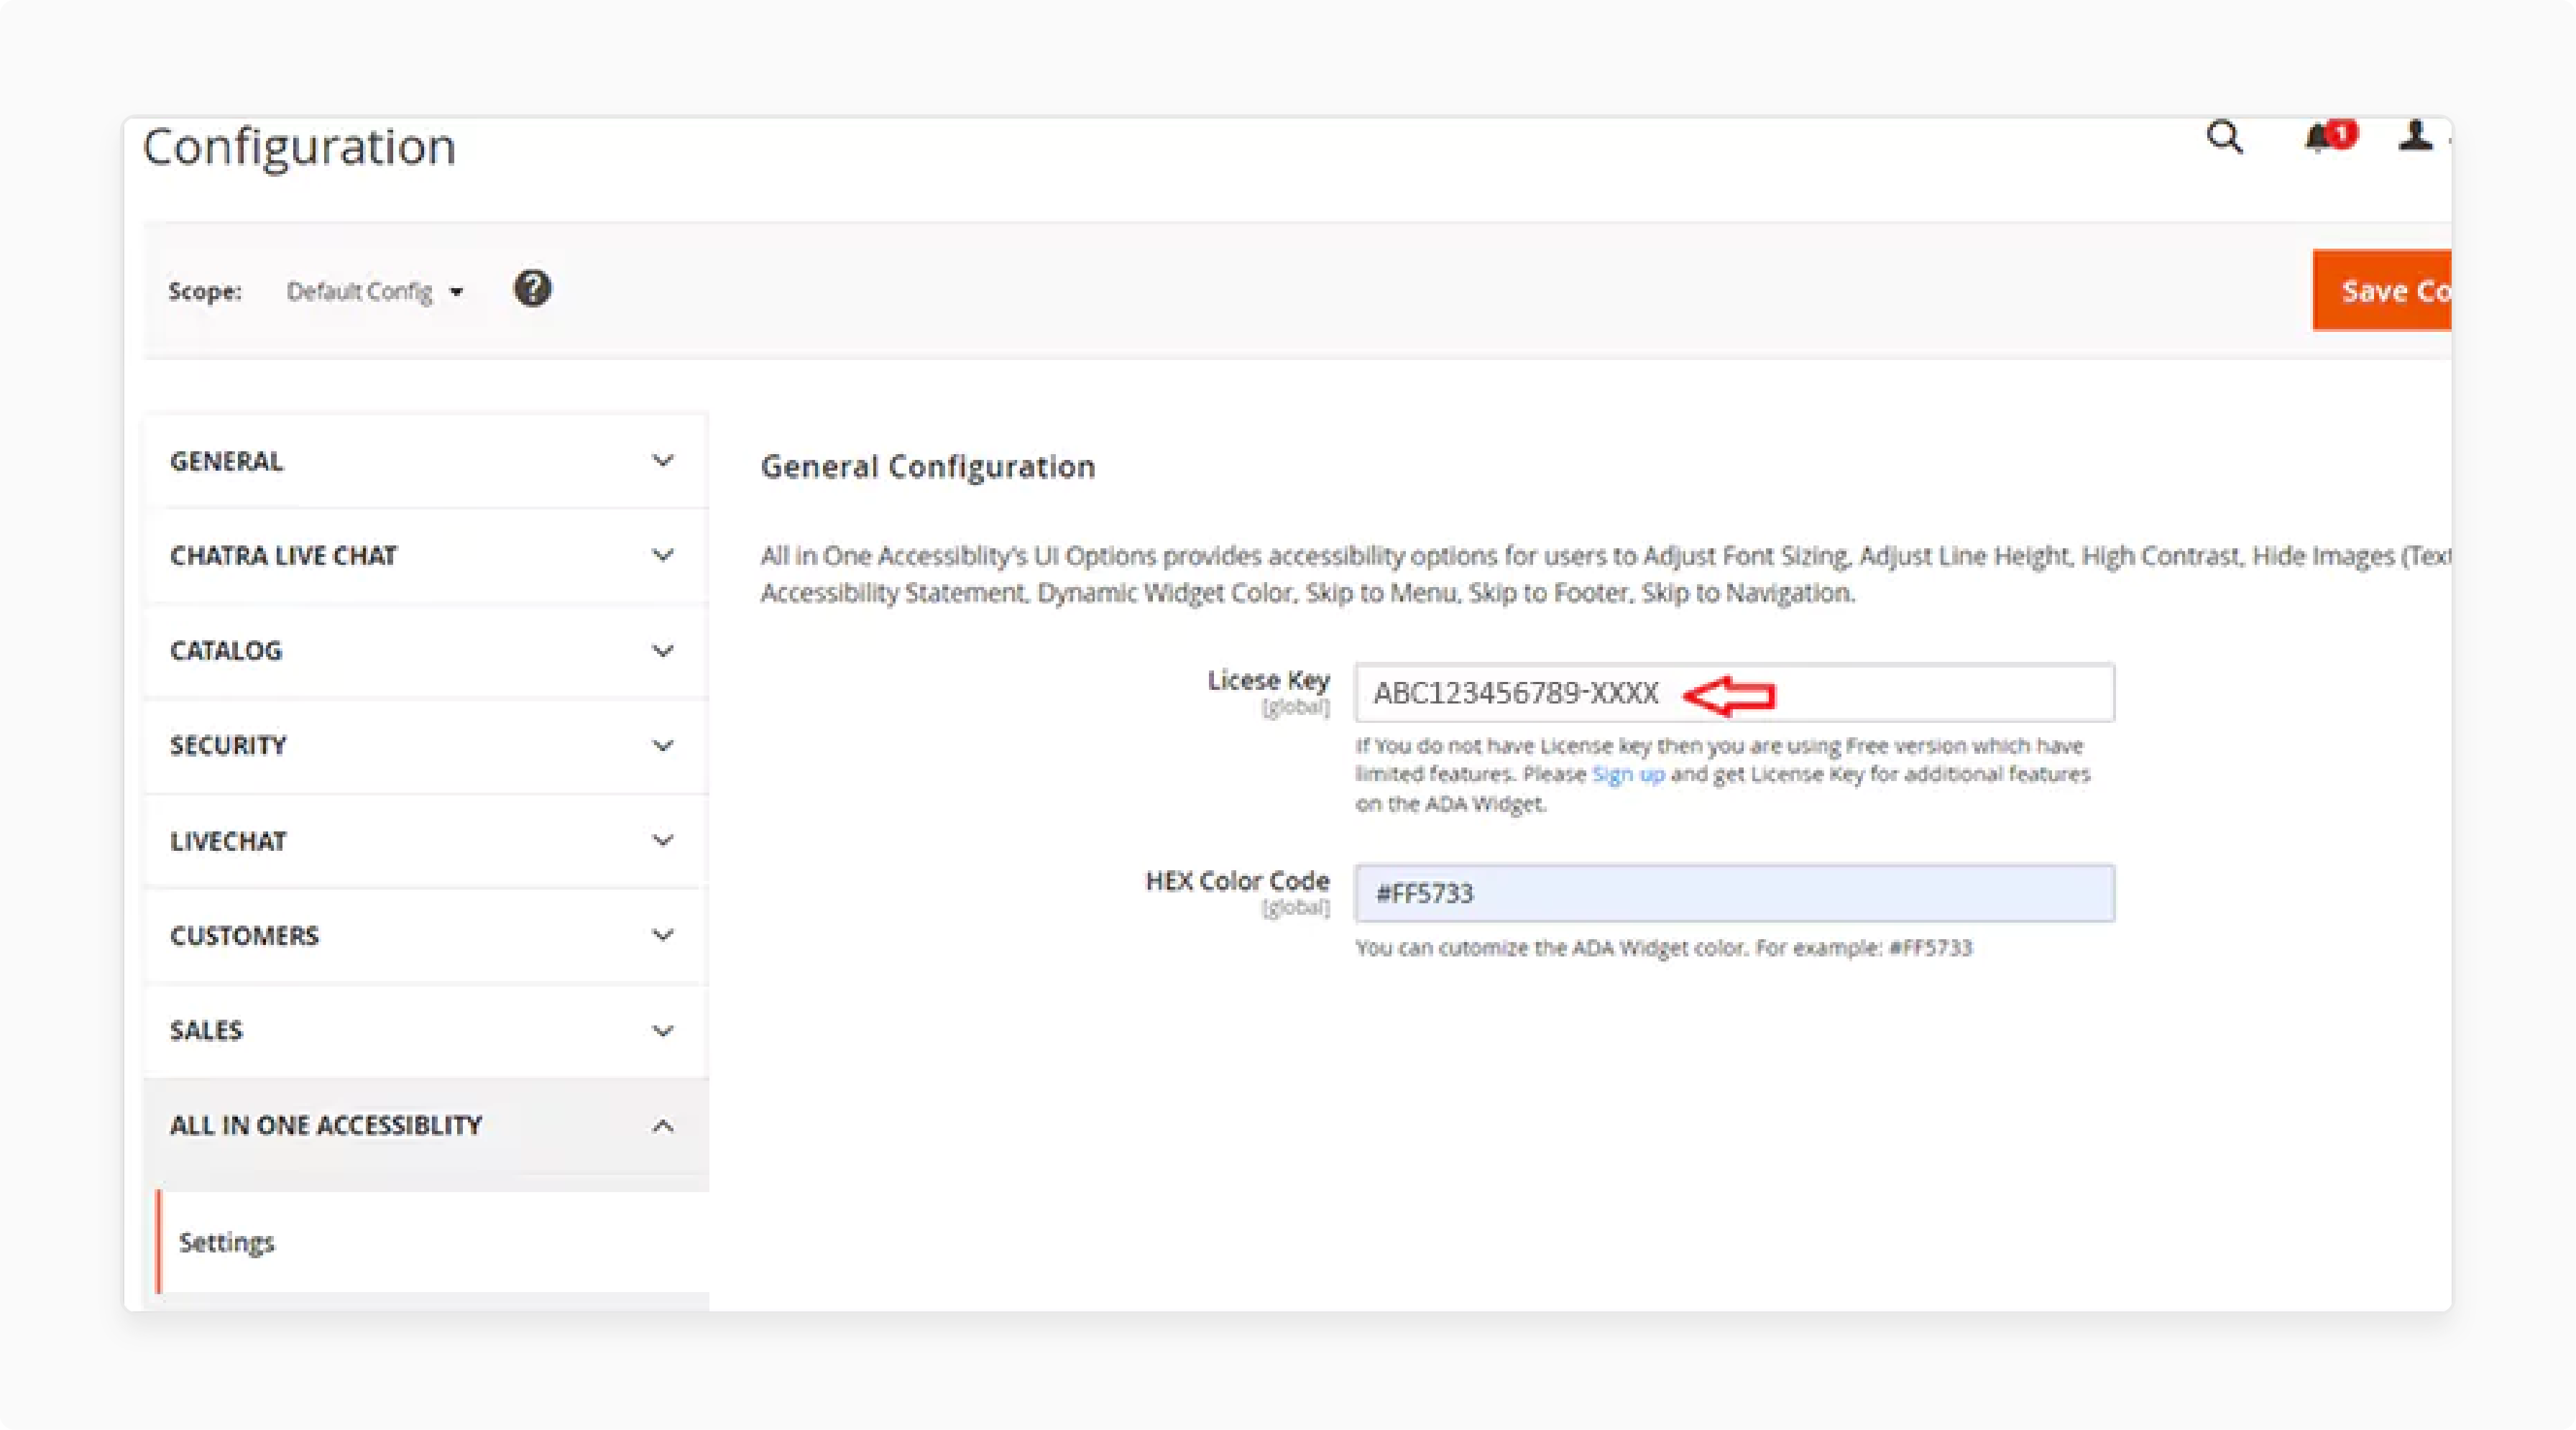Click into the HEX Color Code field
The width and height of the screenshot is (2576, 1430).
point(1734,893)
